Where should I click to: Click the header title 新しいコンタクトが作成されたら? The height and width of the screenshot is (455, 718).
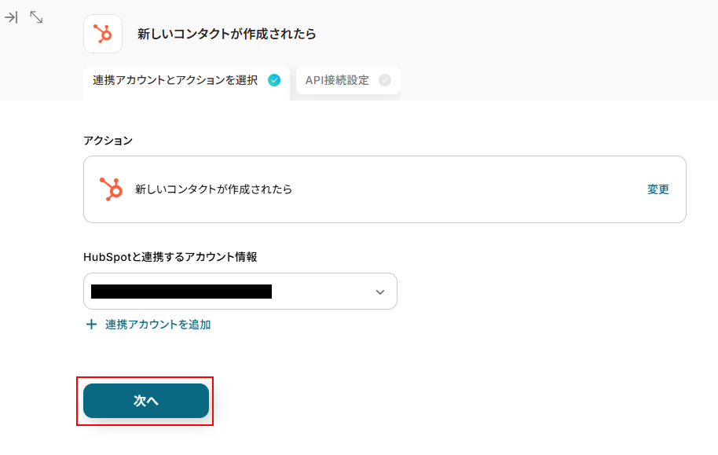coord(226,34)
